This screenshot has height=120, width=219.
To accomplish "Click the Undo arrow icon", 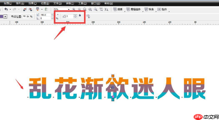I will (x=6, y=9).
